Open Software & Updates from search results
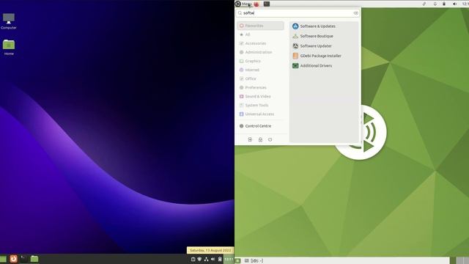 324,26
